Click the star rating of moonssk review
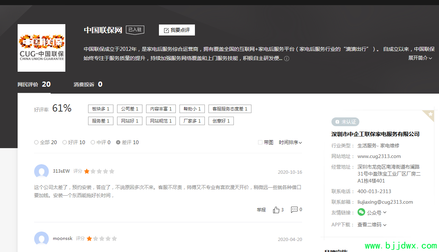This screenshot has width=439, height=252. click(102, 238)
